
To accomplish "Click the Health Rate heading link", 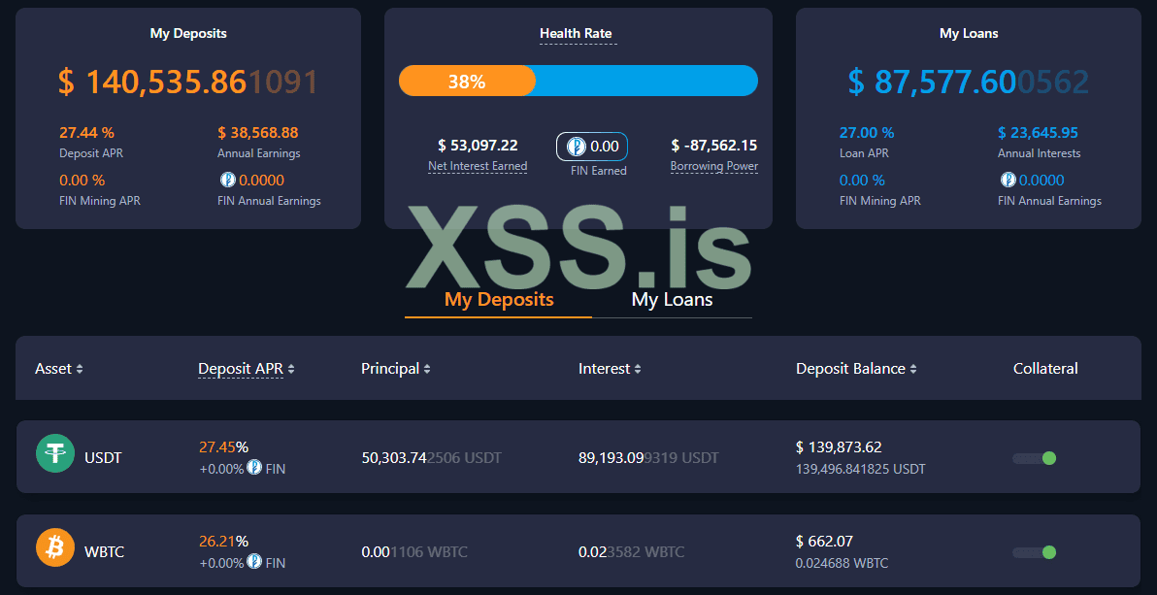I will point(576,33).
